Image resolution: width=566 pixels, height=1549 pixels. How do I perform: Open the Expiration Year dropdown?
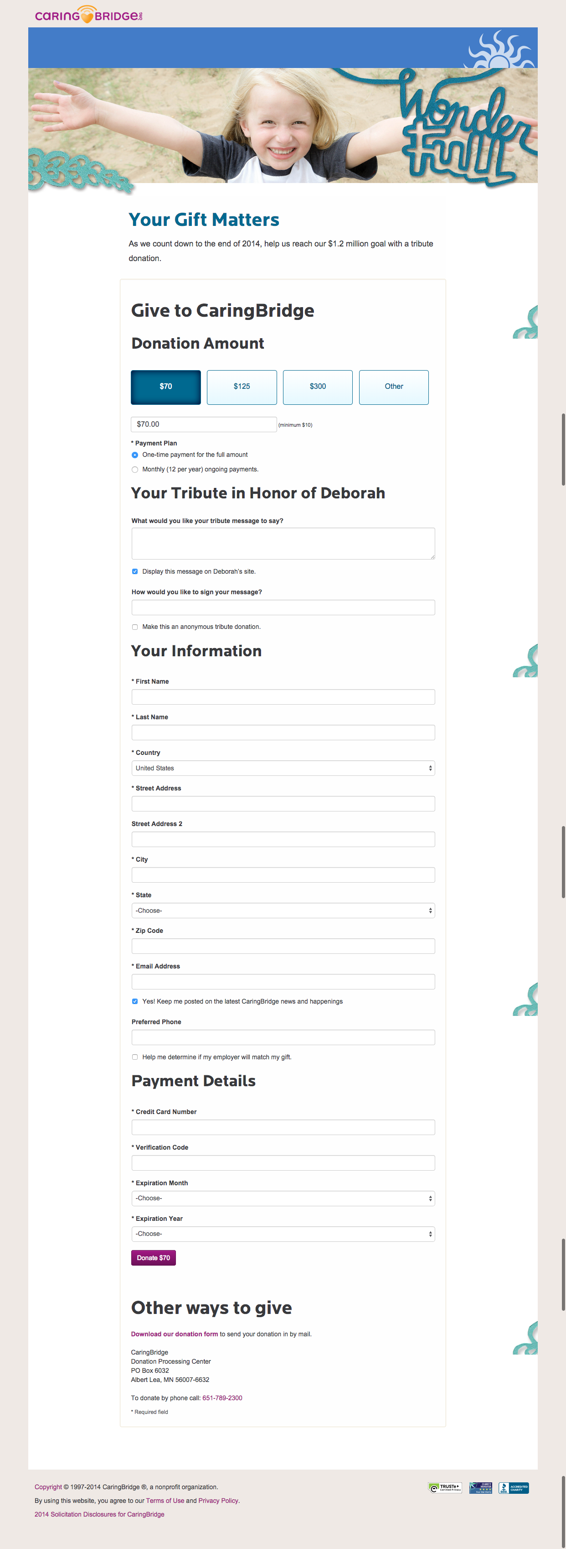(x=283, y=1234)
